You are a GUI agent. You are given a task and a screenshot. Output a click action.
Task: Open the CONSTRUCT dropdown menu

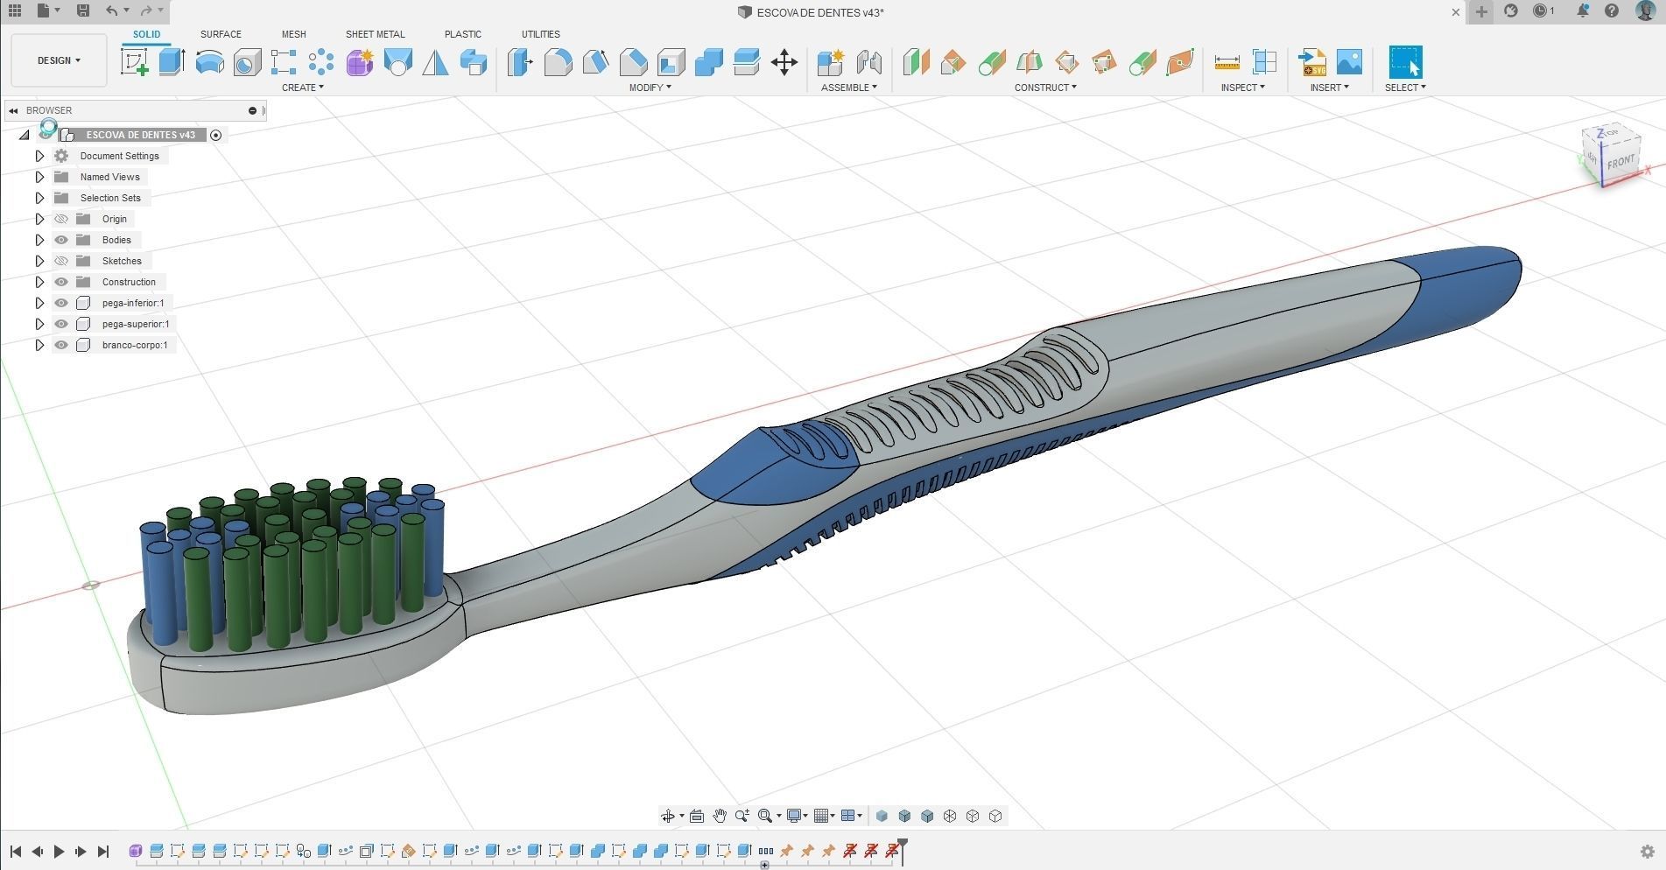1045,88
